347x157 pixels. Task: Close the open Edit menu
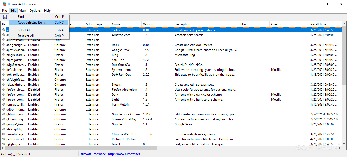click(13, 11)
